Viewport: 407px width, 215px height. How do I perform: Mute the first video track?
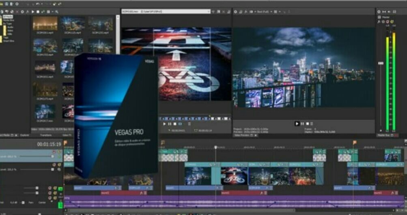point(54,152)
